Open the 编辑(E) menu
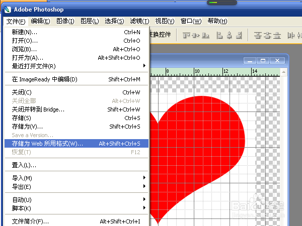This screenshot has width=302, height=226. pos(40,21)
